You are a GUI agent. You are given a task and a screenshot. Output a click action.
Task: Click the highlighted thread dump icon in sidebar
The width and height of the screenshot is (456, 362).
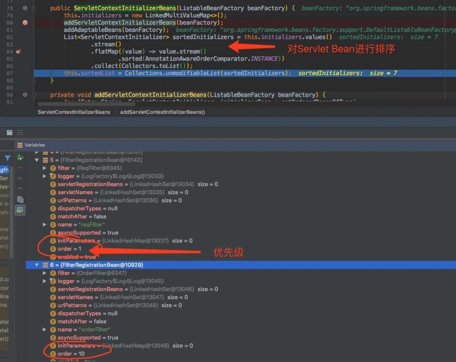click(20, 210)
